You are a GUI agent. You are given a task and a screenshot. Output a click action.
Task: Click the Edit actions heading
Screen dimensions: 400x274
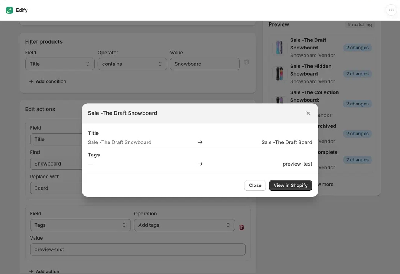pyautogui.click(x=40, y=109)
